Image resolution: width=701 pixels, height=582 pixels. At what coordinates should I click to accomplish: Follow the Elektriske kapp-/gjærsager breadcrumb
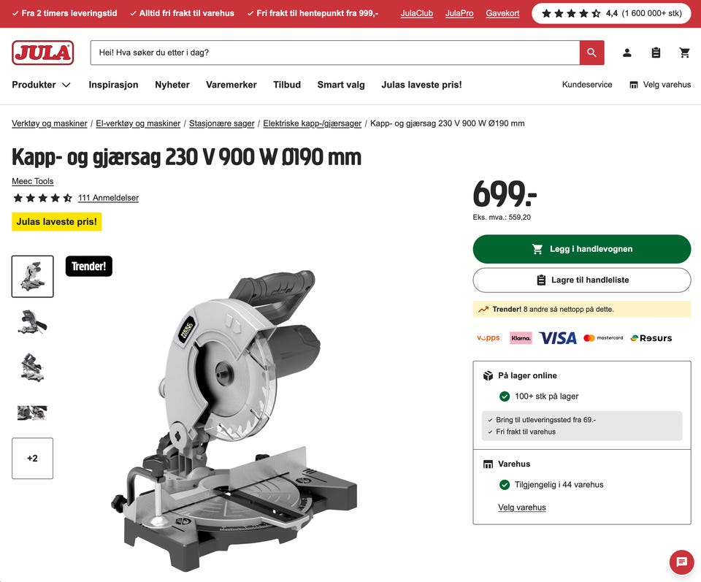point(312,123)
